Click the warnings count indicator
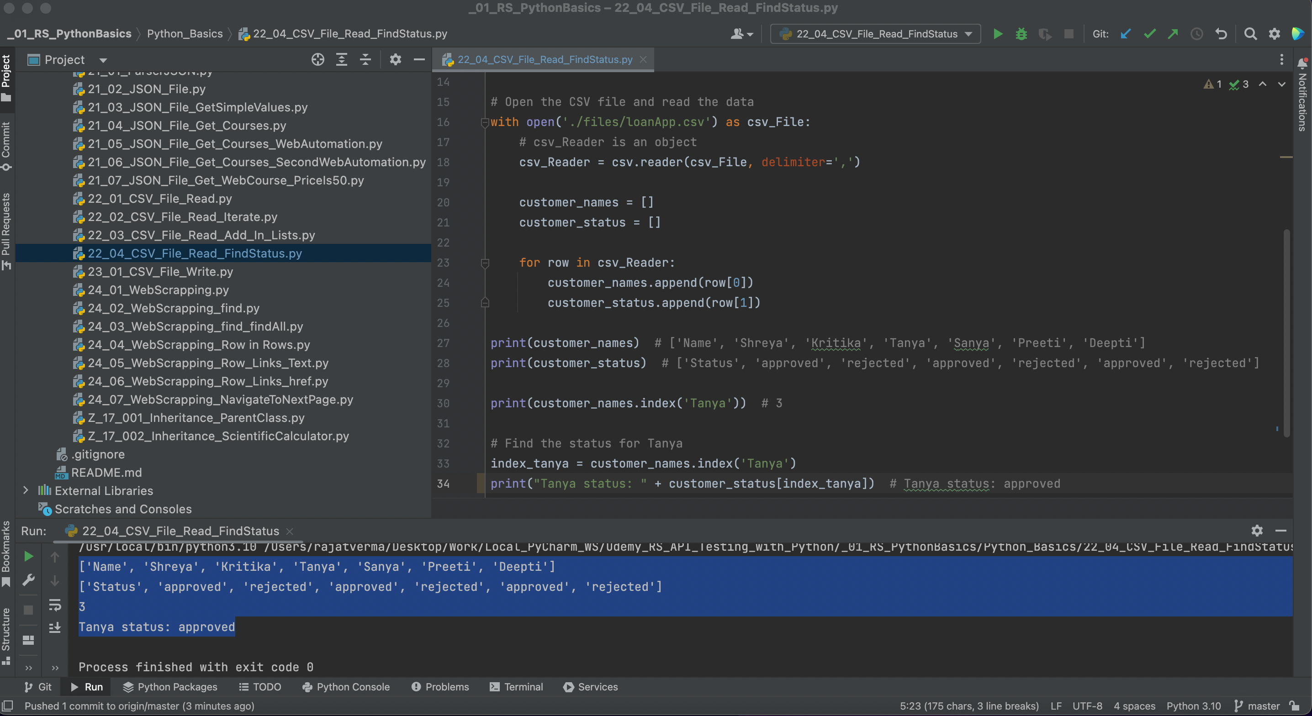 1213,84
